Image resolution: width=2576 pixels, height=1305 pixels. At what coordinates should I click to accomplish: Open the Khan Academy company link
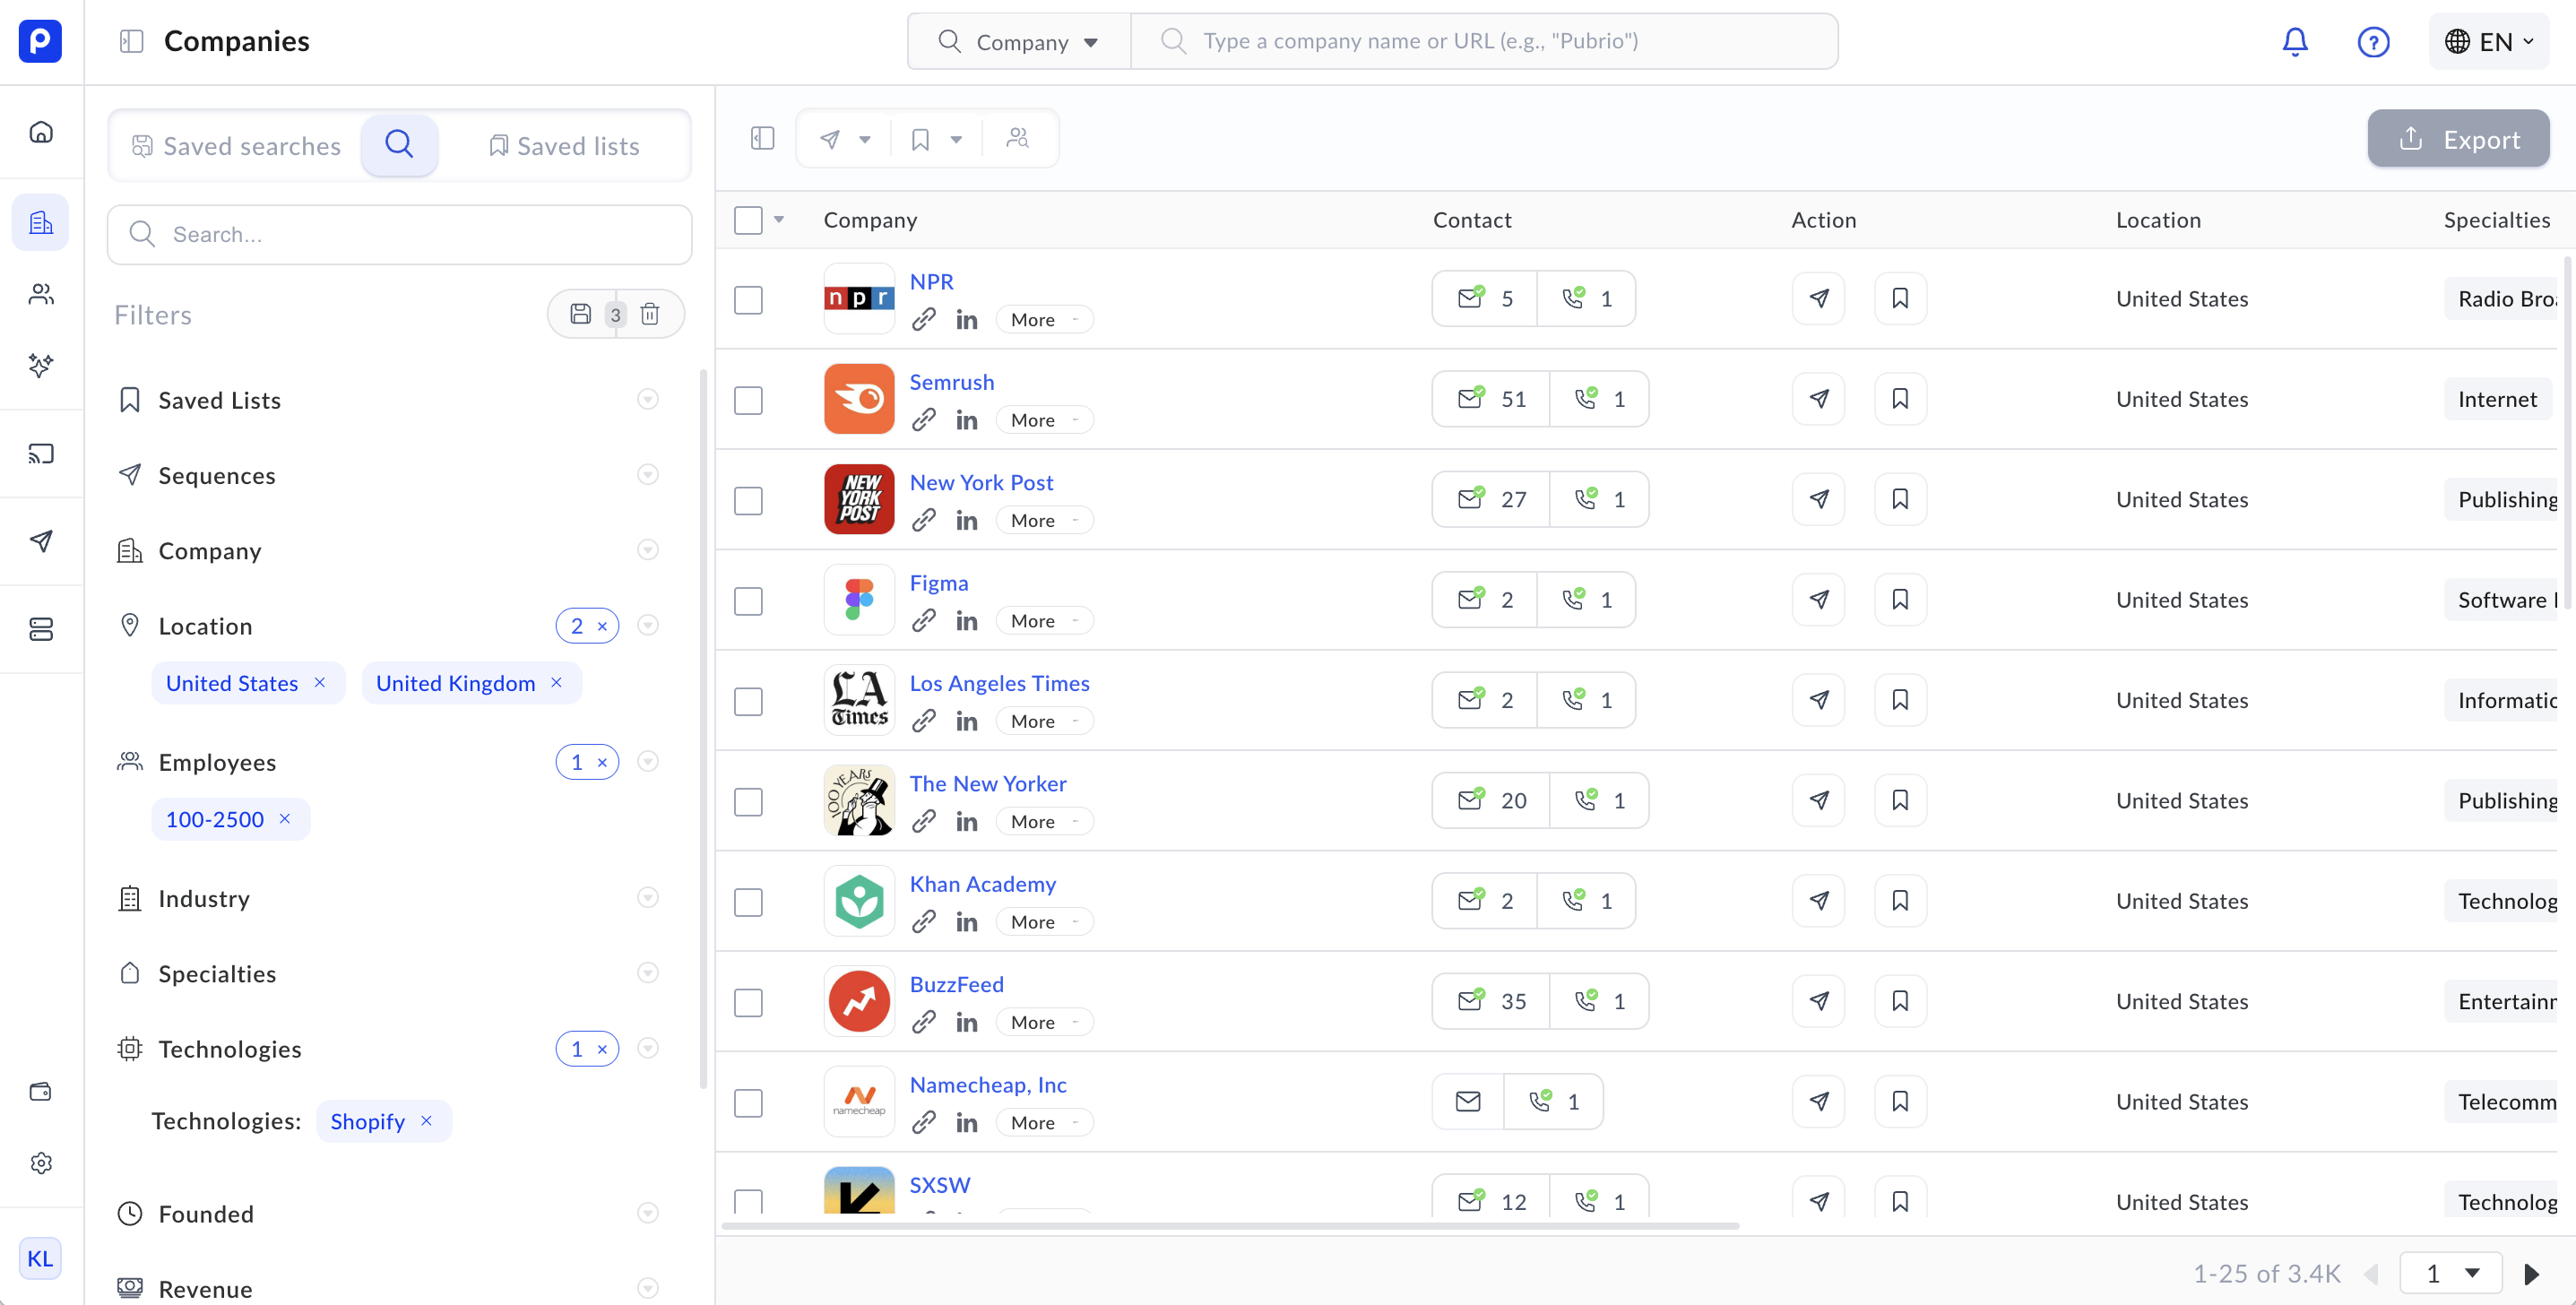click(982, 883)
